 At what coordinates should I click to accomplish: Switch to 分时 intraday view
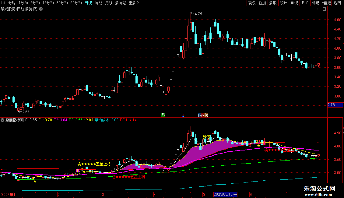coord(12,3)
